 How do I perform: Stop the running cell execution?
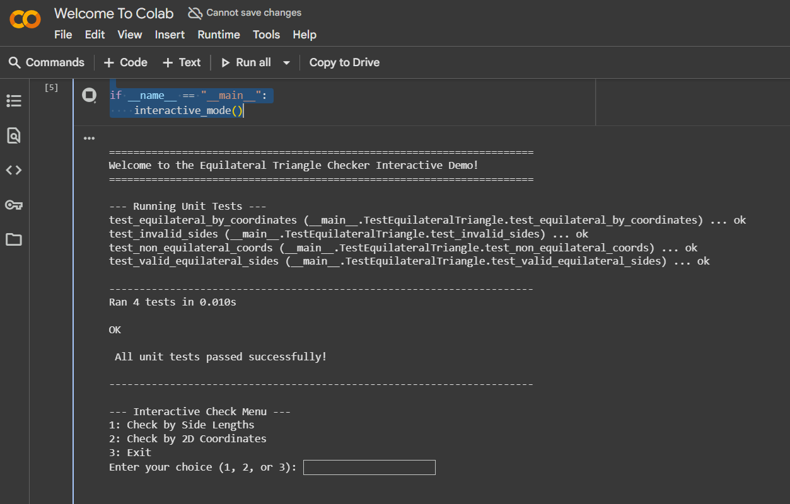point(90,95)
